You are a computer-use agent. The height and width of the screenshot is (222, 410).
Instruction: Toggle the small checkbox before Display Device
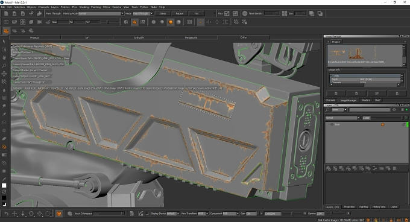click(x=147, y=214)
